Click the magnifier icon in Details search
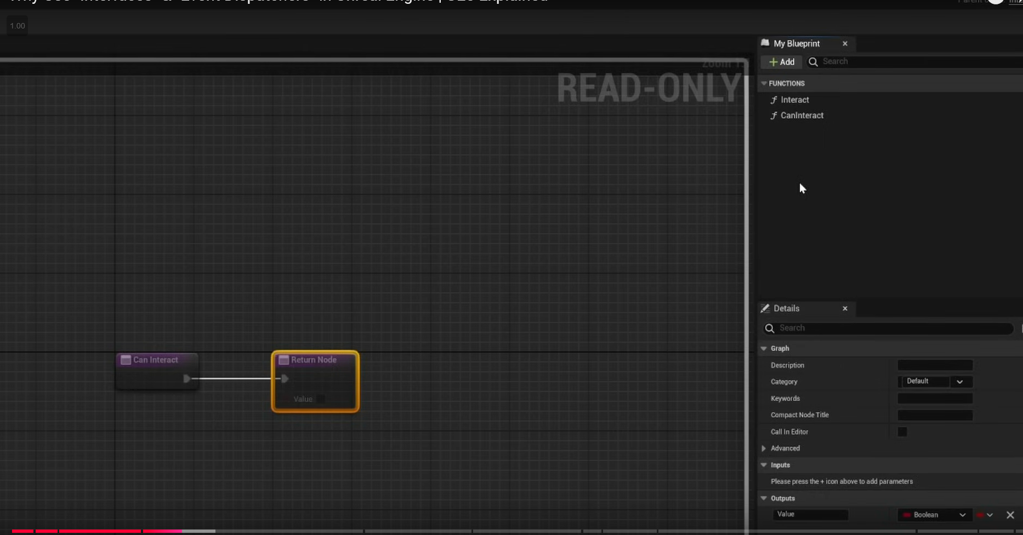 coord(770,328)
